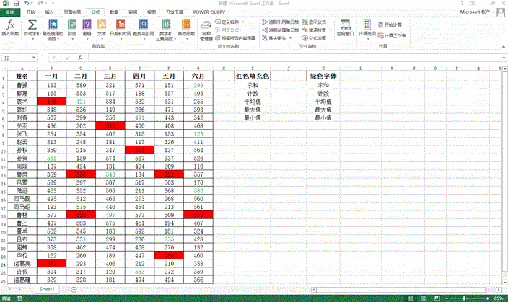Select the Sheet1 worksheet tab

[47, 288]
